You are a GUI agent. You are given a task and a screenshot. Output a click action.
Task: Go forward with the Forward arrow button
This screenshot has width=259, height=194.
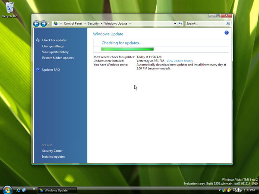[44, 24]
